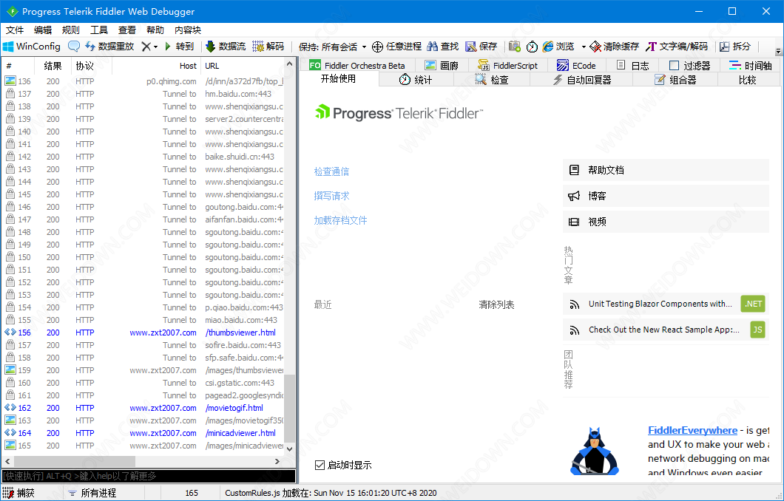Open the 博客 blog button
The height and width of the screenshot is (501, 784).
[x=666, y=196]
